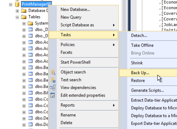Choose Back Up... in Tasks submenu
This screenshot has height=129, width=177.
pos(148,73)
